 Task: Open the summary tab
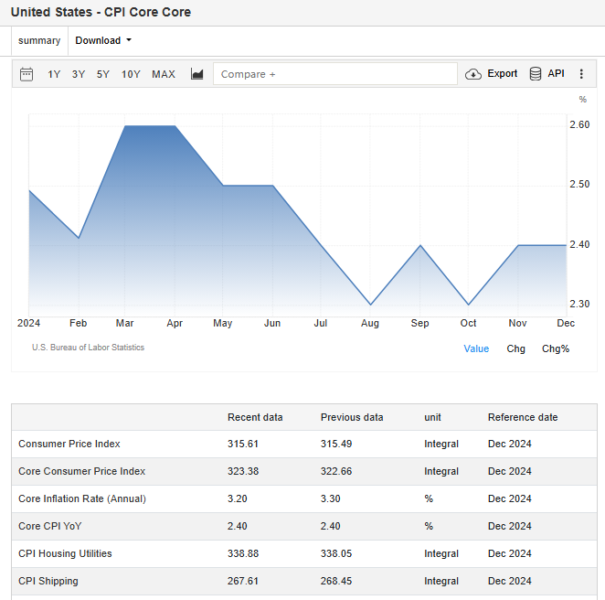[39, 40]
